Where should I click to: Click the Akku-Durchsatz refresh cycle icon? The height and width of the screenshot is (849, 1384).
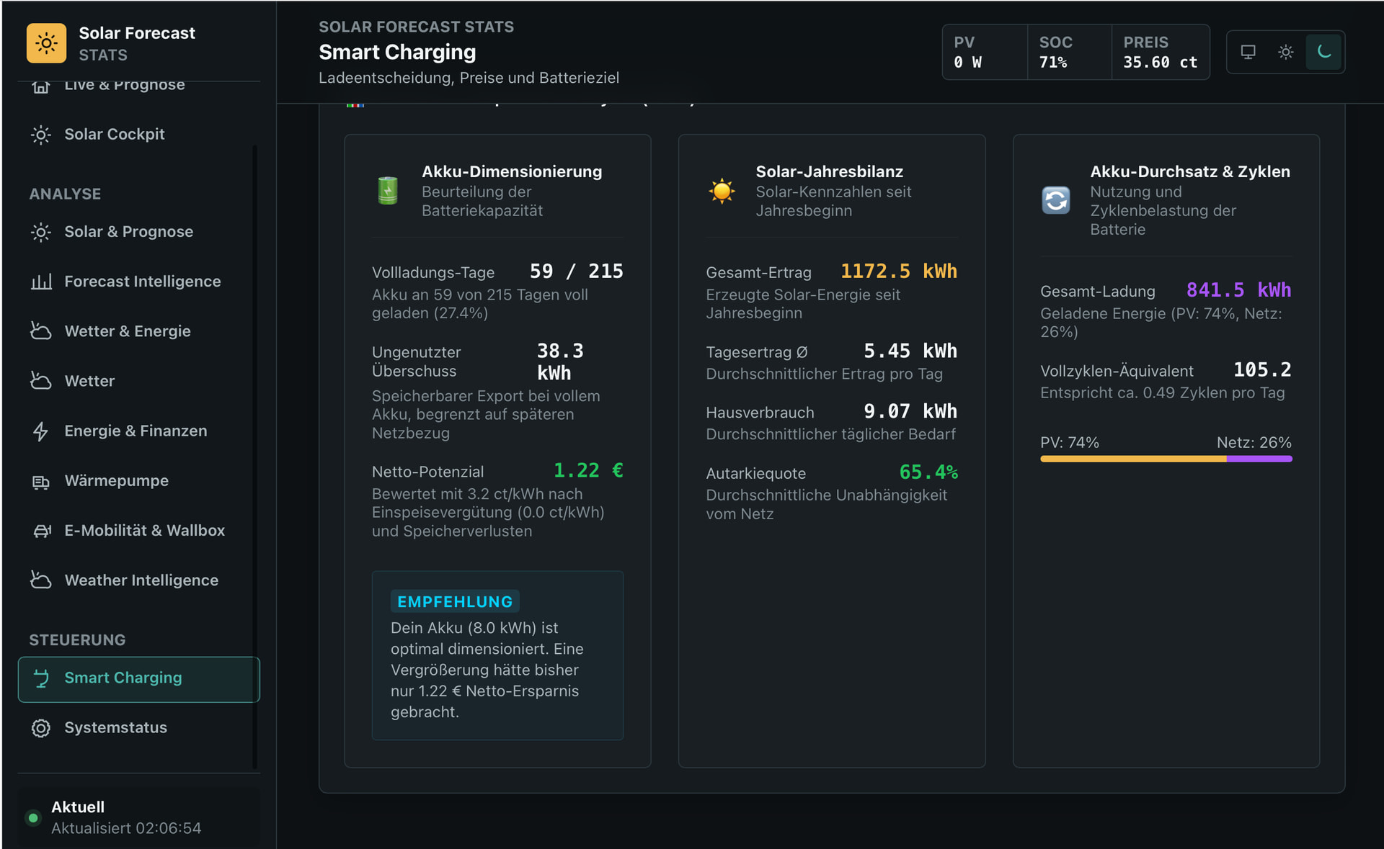1056,200
